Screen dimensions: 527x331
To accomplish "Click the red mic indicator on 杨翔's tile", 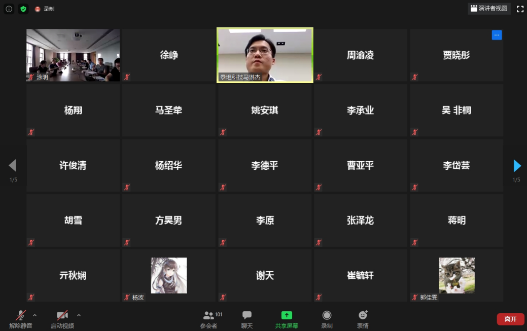I will point(30,132).
